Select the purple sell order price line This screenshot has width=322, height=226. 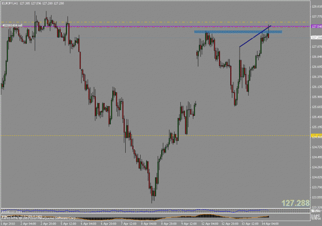[155, 26]
